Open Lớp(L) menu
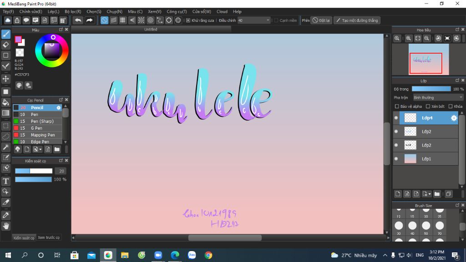 (x=54, y=11)
